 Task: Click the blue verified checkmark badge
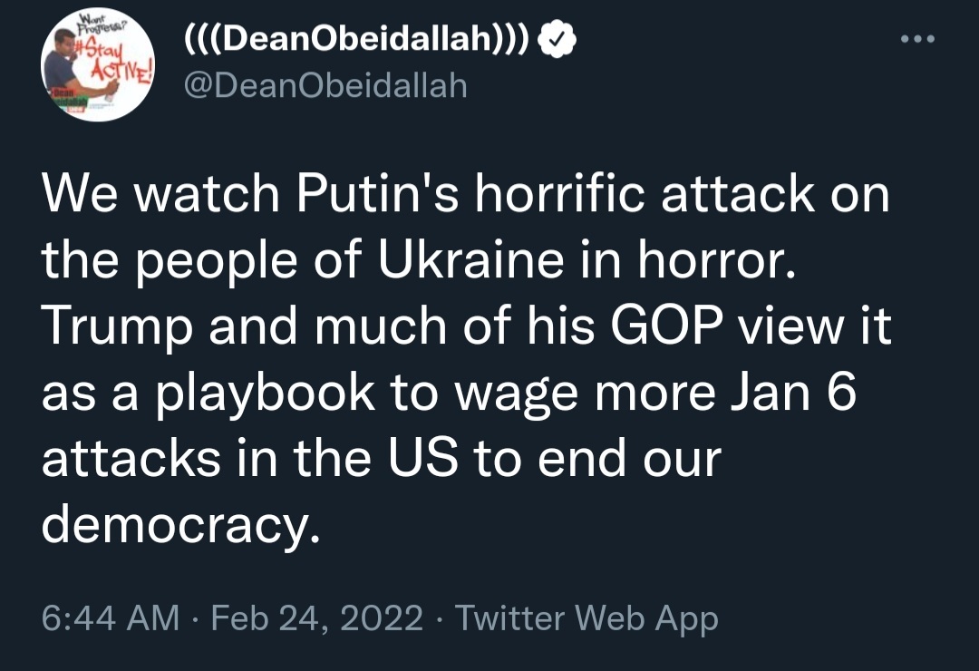[x=555, y=42]
